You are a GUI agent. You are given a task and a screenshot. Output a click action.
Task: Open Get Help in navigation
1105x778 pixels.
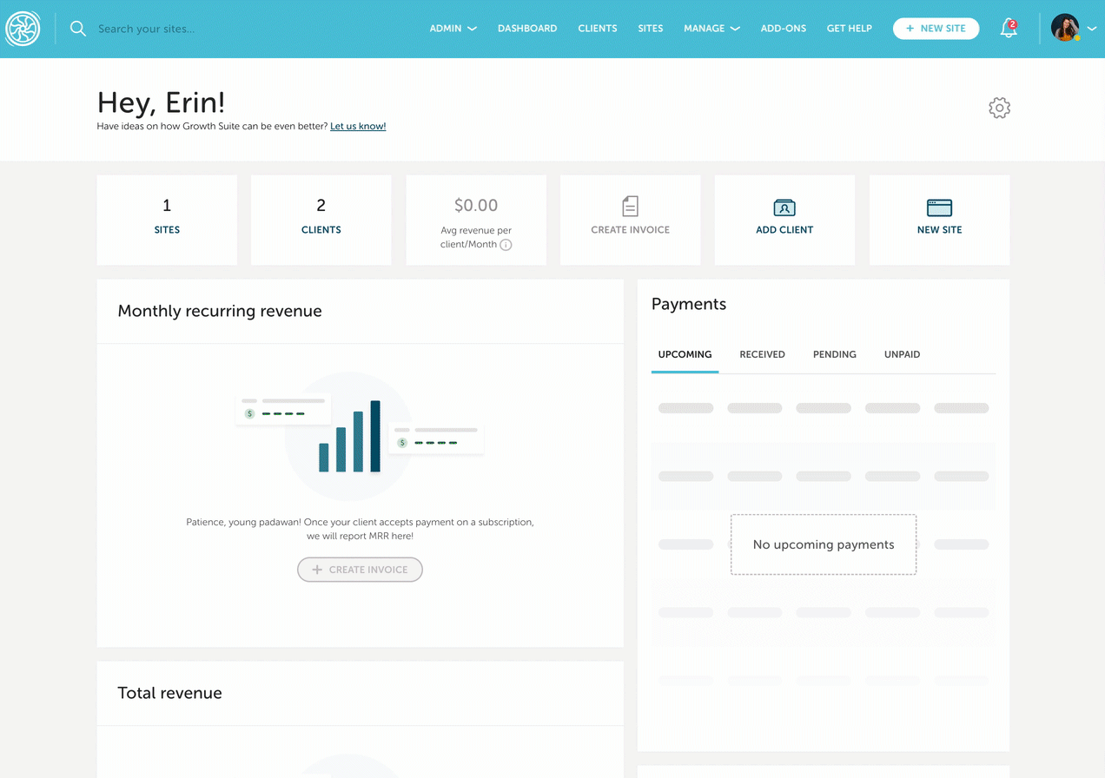pyautogui.click(x=850, y=29)
